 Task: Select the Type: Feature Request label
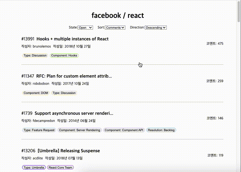39,130
